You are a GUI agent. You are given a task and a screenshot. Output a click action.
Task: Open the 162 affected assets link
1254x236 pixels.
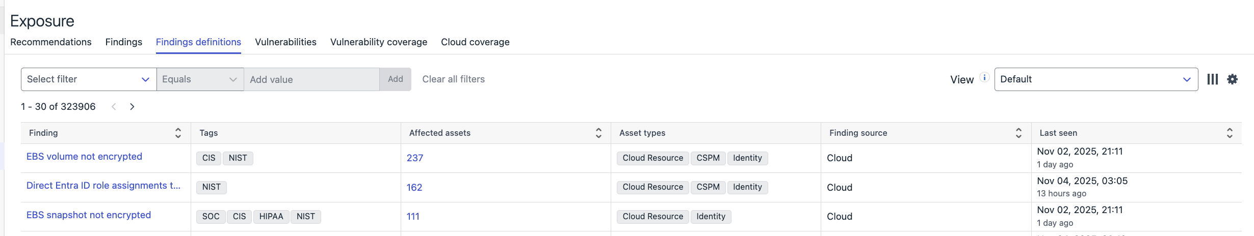point(414,188)
